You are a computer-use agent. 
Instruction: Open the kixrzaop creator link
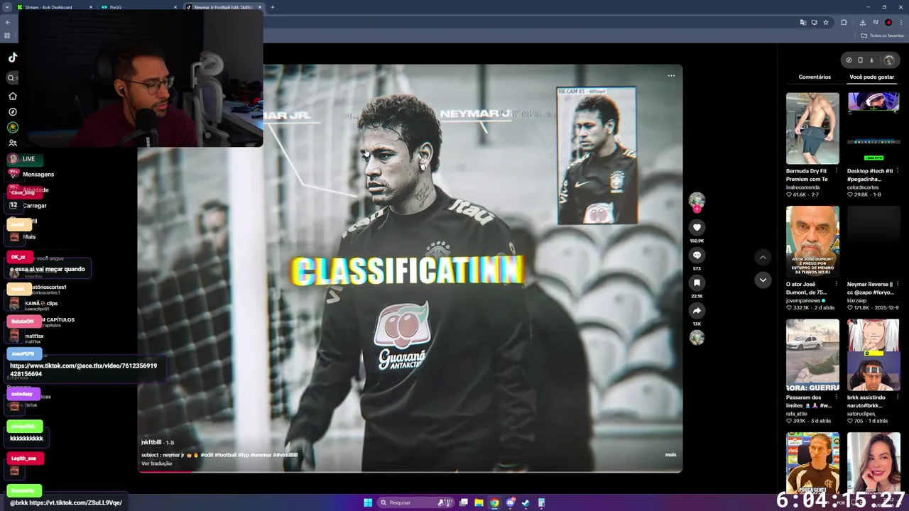tap(858, 300)
